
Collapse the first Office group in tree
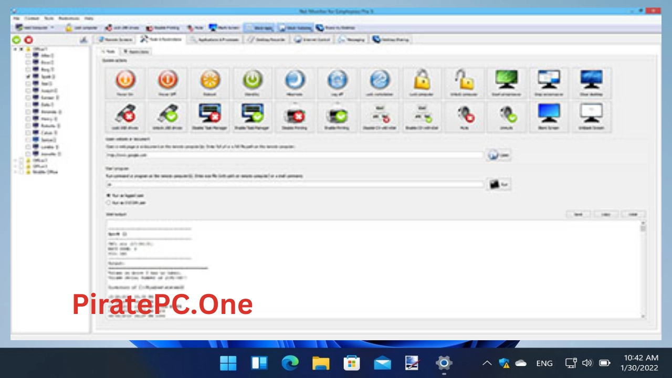pos(15,49)
